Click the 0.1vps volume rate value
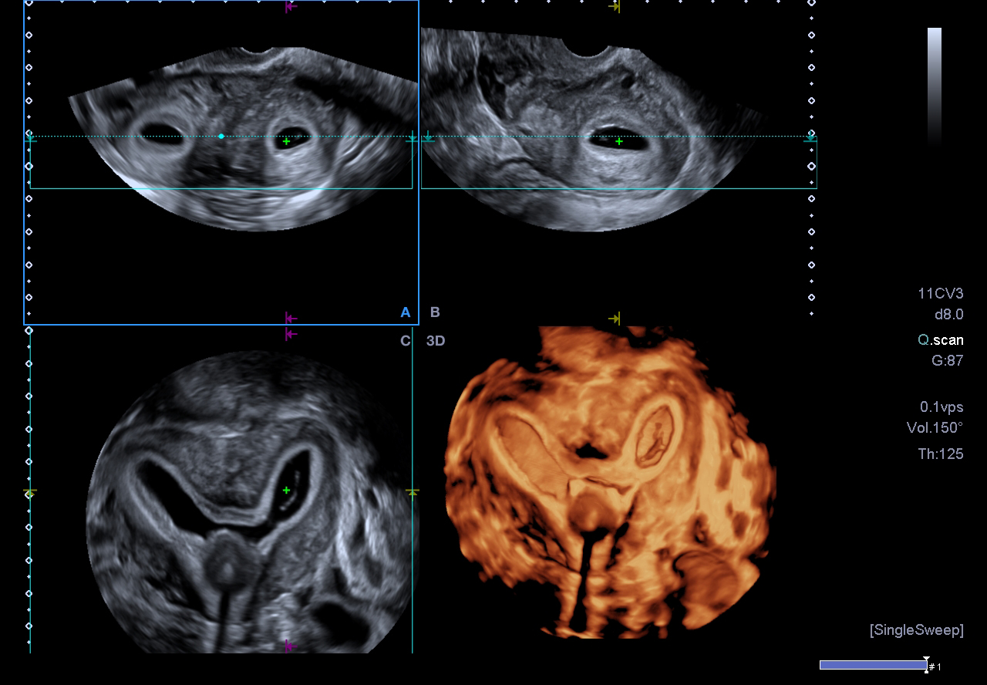The height and width of the screenshot is (685, 987). point(942,407)
